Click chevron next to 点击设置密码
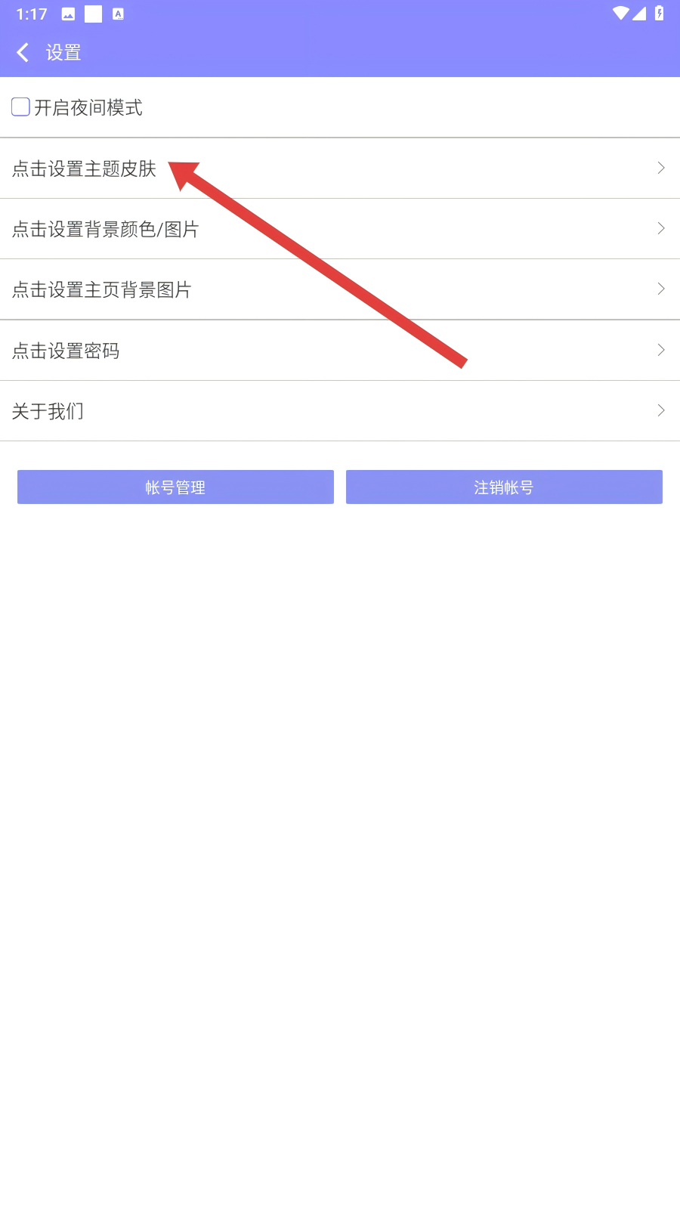680x1209 pixels. 661,350
